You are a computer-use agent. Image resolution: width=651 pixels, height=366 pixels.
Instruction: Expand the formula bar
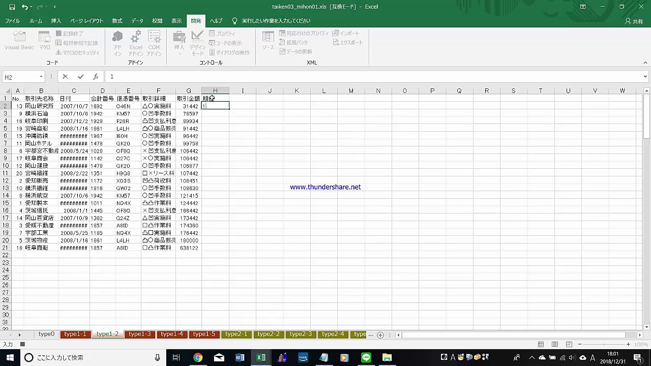pyautogui.click(x=645, y=77)
